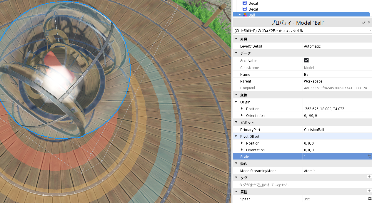Collapse the タグ section
This screenshot has width=372, height=203.
tap(236, 178)
